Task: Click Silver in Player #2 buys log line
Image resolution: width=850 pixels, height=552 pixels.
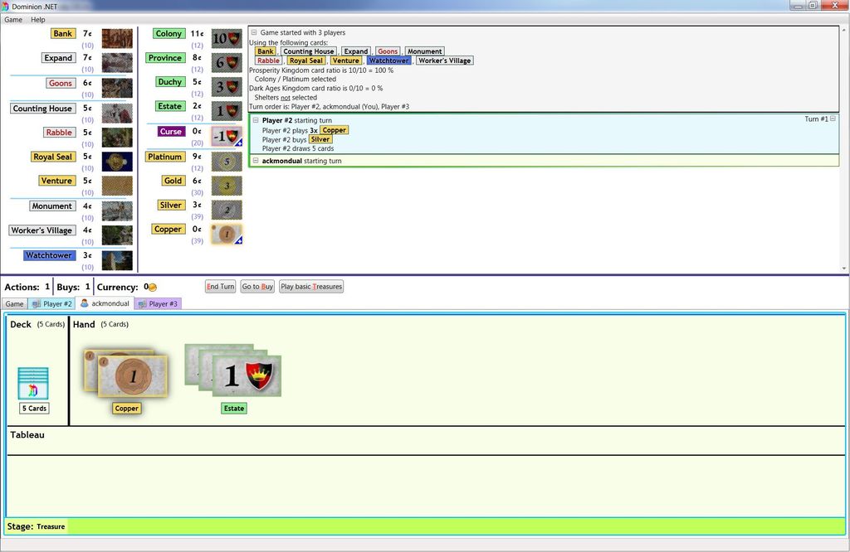Action: click(320, 139)
